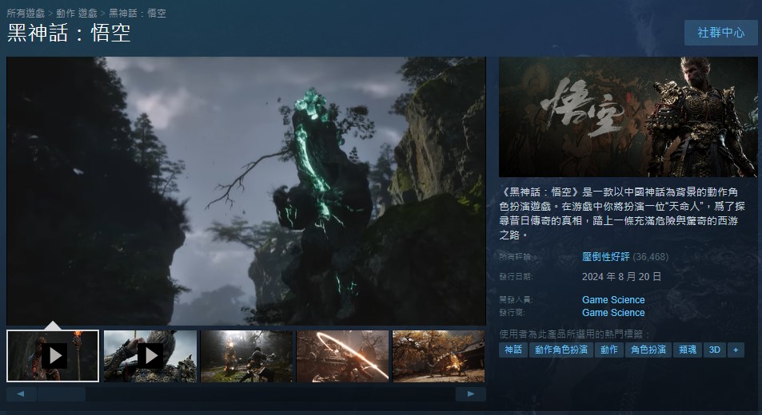Select the 類魂 tag

coord(688,350)
